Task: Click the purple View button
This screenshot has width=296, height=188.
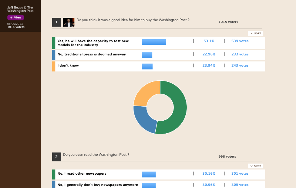Action: (16, 17)
